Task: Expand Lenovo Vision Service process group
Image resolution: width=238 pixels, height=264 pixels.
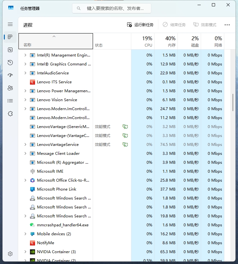Action: [x=25, y=100]
